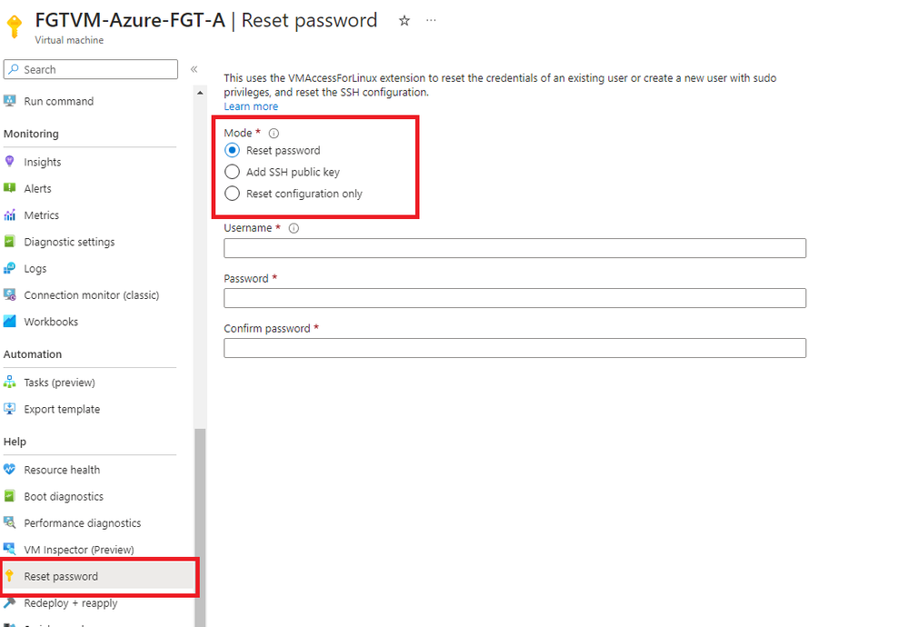
Task: Click the Alerts icon in sidebar
Action: click(10, 188)
